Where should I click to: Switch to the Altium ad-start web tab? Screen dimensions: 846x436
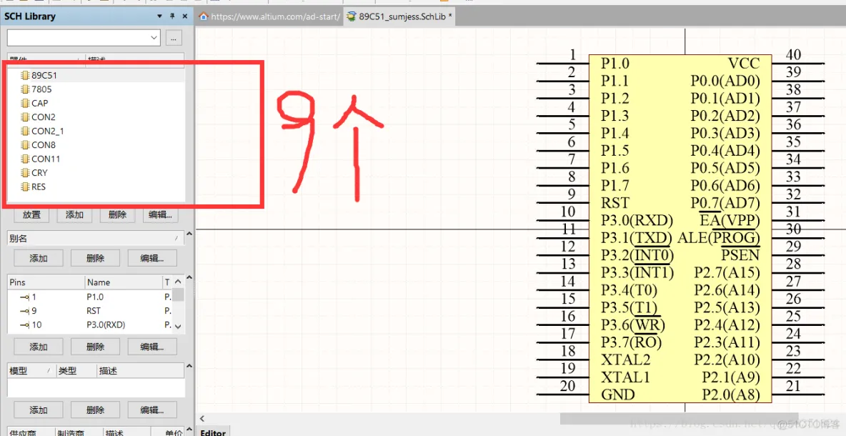(x=269, y=16)
